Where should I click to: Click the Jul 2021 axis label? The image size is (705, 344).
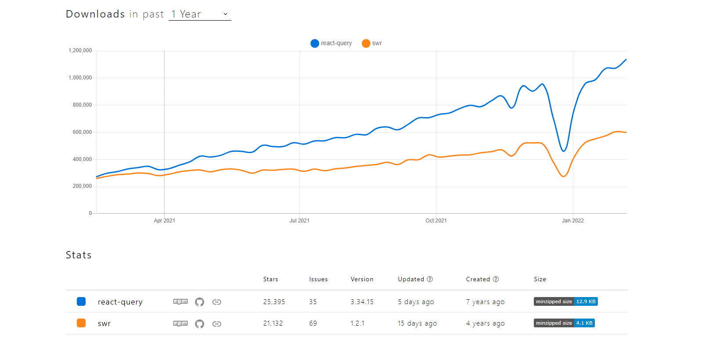299,221
